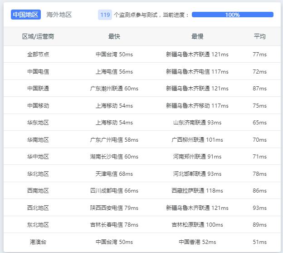
Task: Click 中国台湾 50ms in 港澳台 row
Action: (x=114, y=242)
